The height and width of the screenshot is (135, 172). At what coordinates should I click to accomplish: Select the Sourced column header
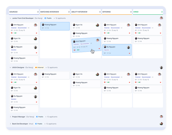click(13, 12)
